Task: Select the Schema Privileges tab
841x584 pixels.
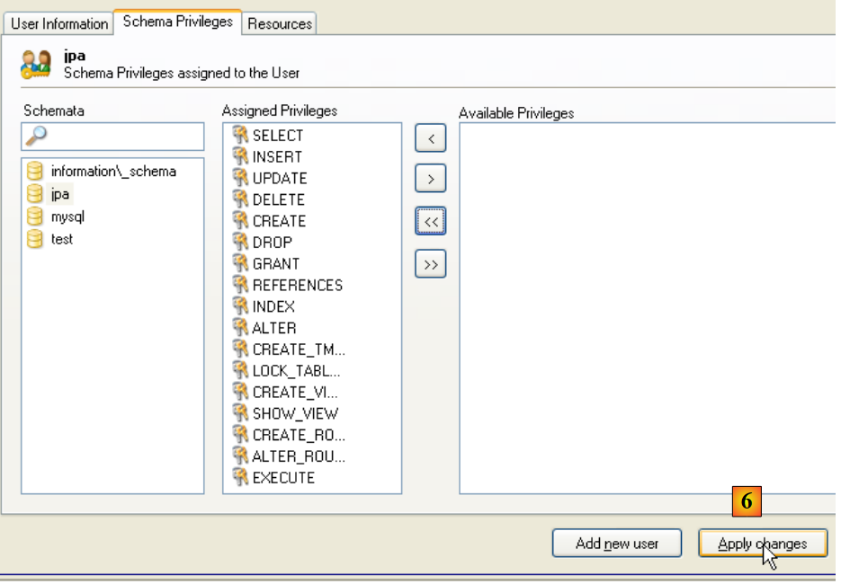Action: click(x=177, y=22)
